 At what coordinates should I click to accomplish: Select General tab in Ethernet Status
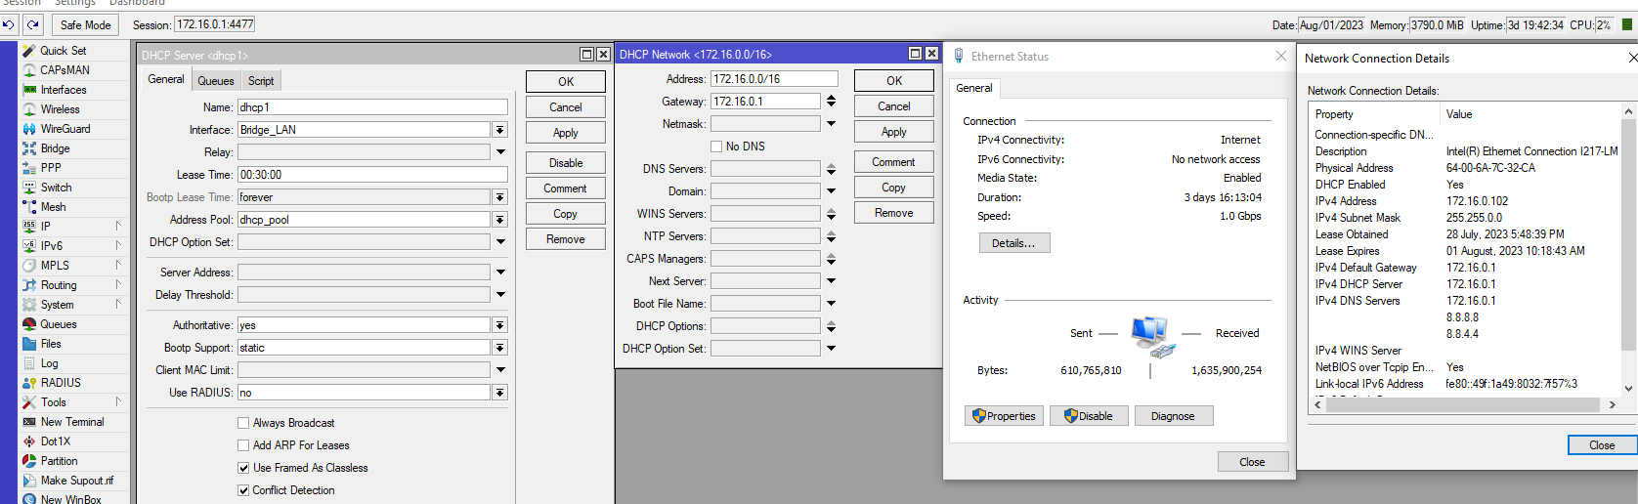[974, 88]
